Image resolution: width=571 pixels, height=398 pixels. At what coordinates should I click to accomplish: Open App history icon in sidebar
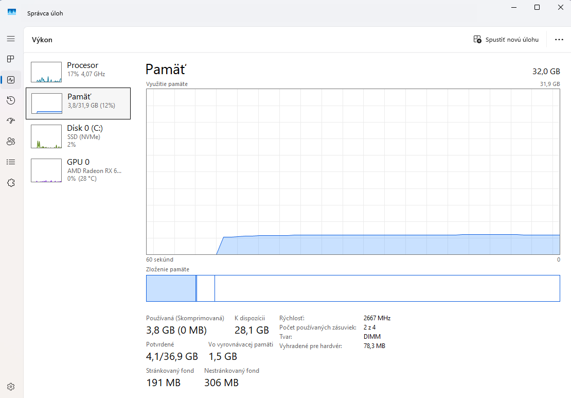(x=11, y=100)
